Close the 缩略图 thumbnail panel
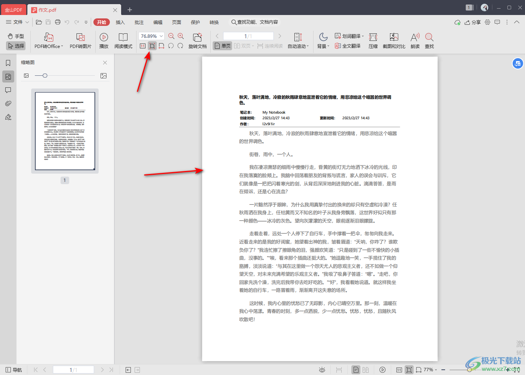The image size is (525, 375). (105, 63)
